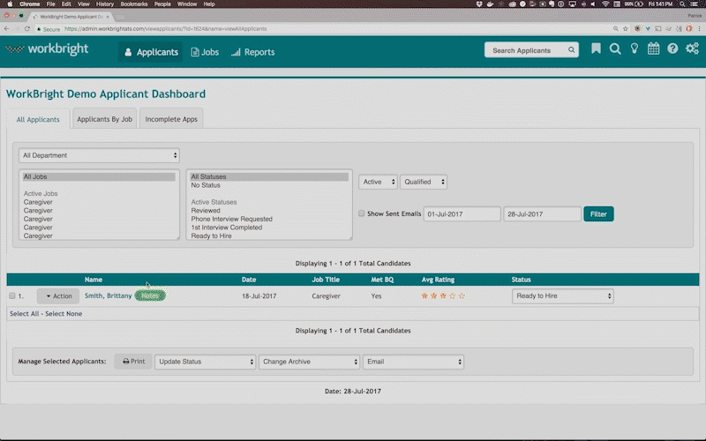Open Notification Center icon in menu bar
The width and height of the screenshot is (706, 441).
(695, 4)
